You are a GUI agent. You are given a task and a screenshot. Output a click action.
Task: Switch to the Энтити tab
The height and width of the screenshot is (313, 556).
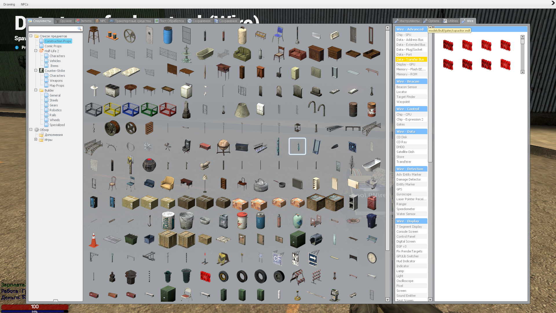click(x=83, y=21)
